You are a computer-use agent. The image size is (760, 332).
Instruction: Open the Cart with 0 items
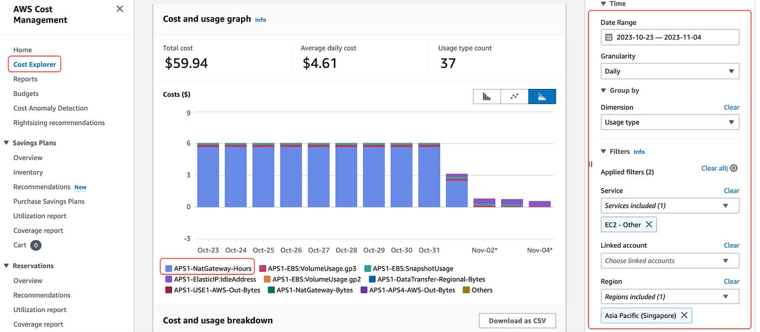[x=27, y=245]
